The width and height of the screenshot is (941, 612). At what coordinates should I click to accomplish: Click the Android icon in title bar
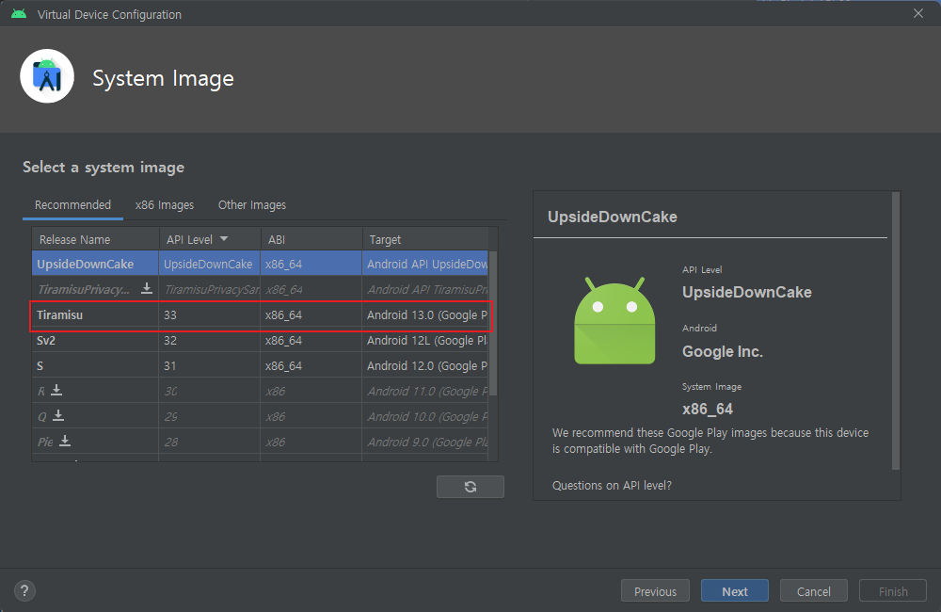pyautogui.click(x=19, y=14)
